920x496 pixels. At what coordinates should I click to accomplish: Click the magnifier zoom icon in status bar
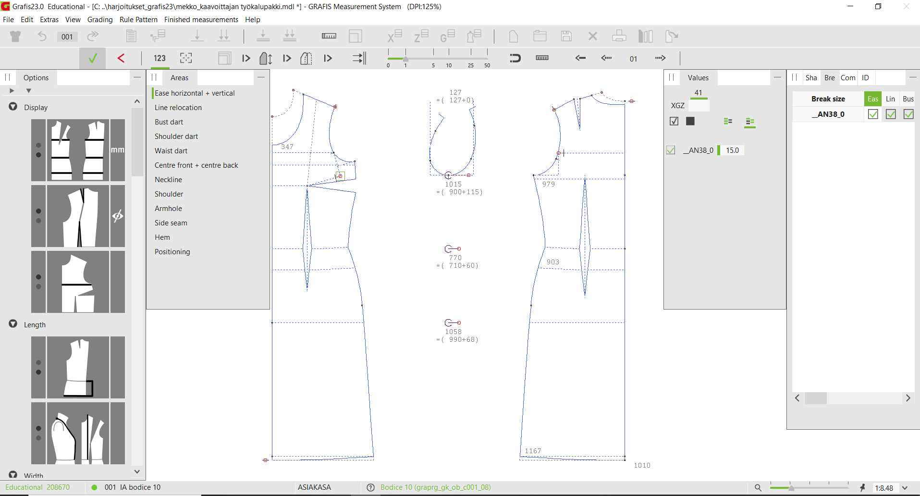pyautogui.click(x=758, y=487)
